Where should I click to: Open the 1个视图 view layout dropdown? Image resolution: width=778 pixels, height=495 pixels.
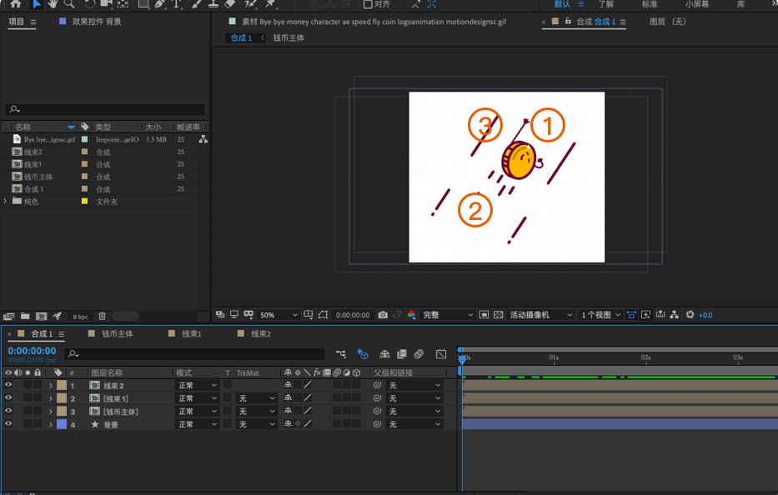(601, 315)
